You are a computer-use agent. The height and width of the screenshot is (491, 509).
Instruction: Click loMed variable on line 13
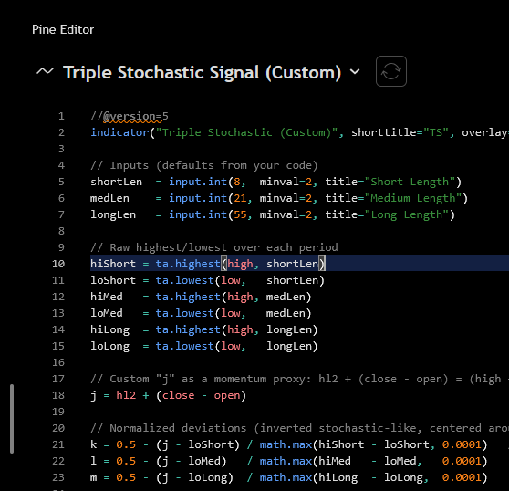[x=107, y=313]
